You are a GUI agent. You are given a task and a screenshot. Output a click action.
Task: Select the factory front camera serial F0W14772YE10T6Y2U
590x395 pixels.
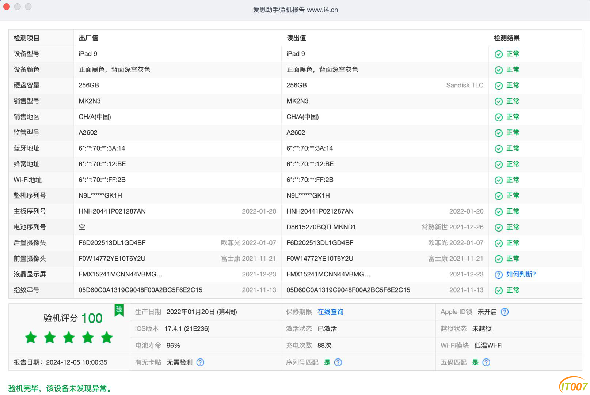pos(112,259)
